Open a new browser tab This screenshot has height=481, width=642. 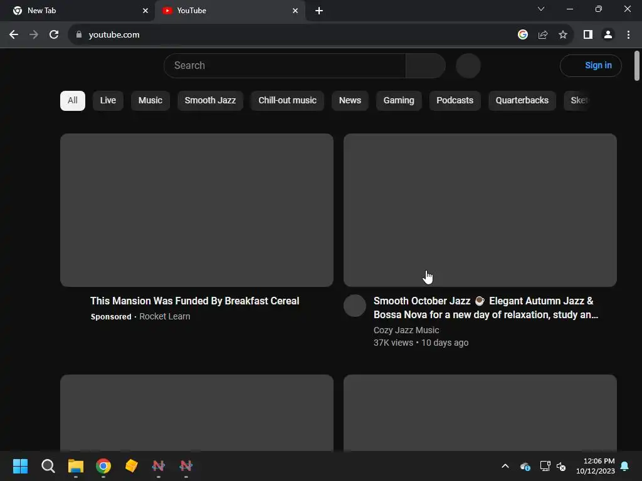click(x=319, y=11)
